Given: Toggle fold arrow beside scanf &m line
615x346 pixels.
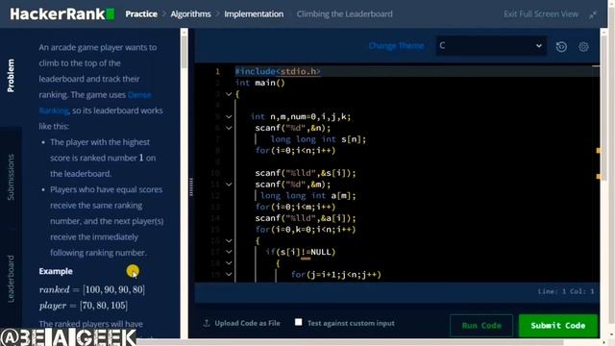Looking at the screenshot, I should click(x=229, y=185).
